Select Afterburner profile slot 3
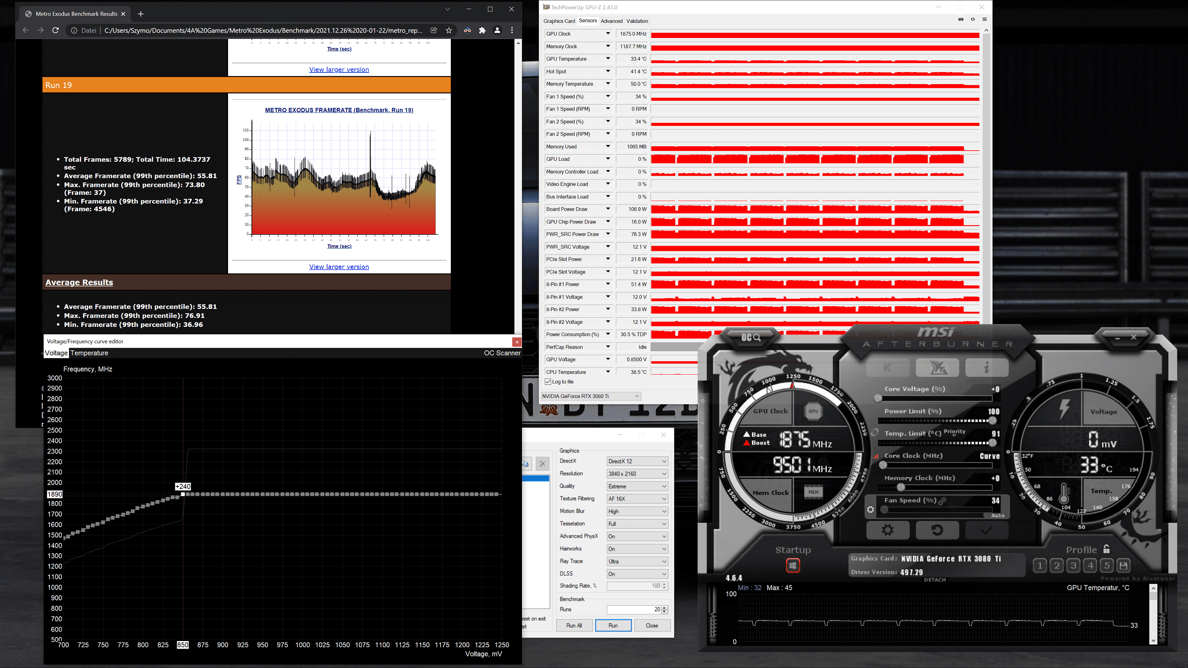 1074,566
